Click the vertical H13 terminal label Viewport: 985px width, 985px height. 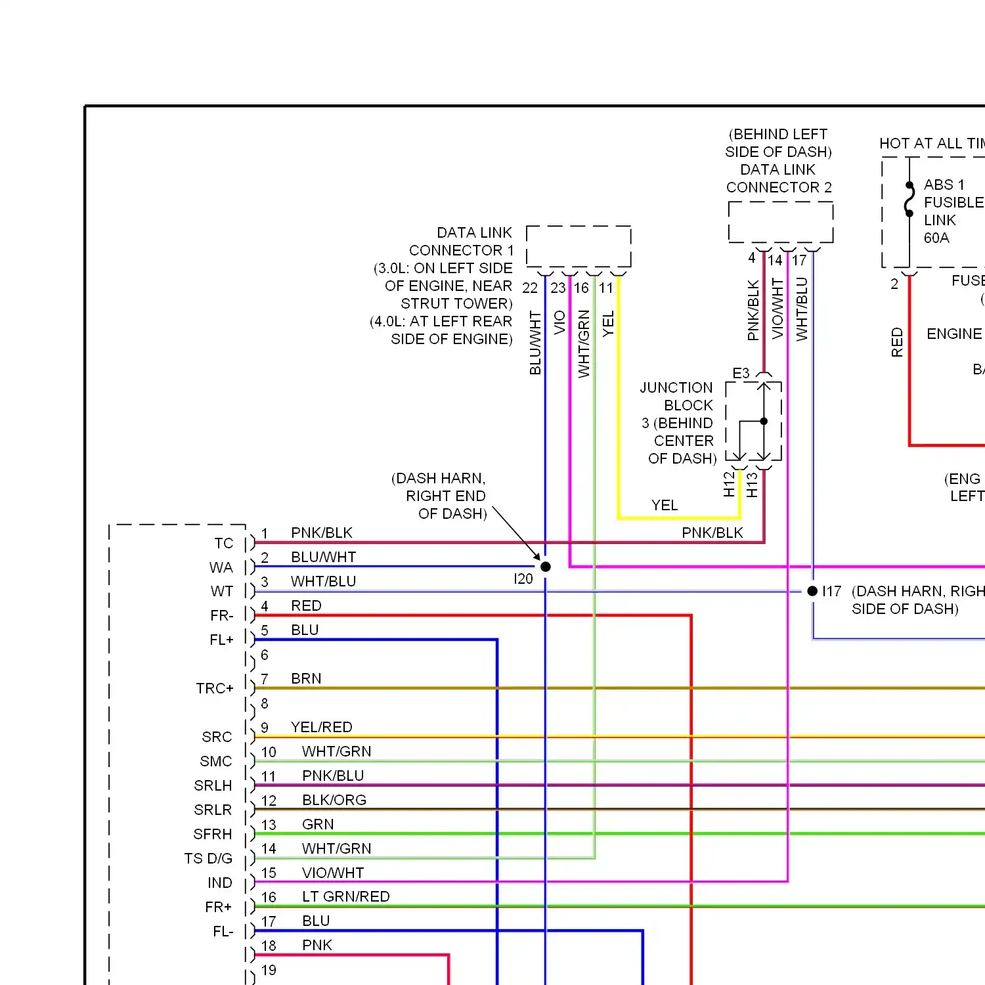[x=753, y=484]
